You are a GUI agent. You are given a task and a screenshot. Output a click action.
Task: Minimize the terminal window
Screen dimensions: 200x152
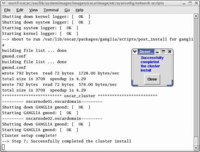click(x=184, y=3)
